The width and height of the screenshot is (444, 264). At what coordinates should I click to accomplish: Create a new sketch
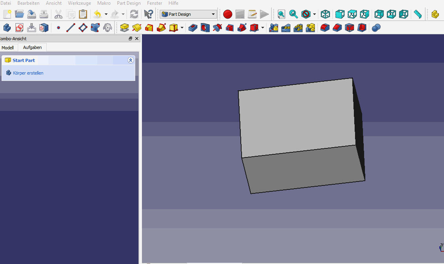(19, 28)
